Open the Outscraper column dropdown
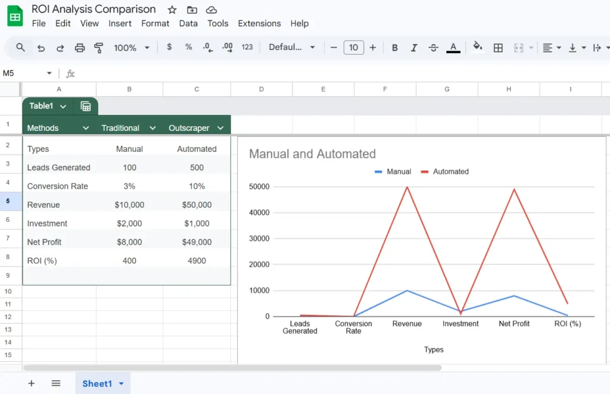Image resolution: width=610 pixels, height=394 pixels. (x=220, y=128)
